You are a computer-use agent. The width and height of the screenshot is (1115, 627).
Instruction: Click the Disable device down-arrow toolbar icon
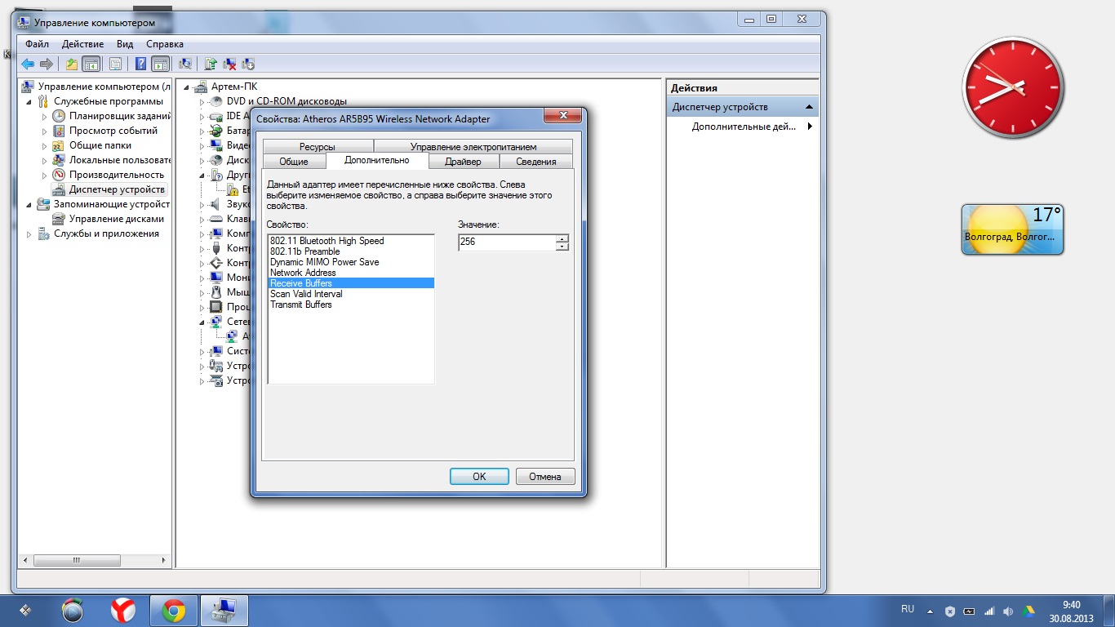(248, 64)
